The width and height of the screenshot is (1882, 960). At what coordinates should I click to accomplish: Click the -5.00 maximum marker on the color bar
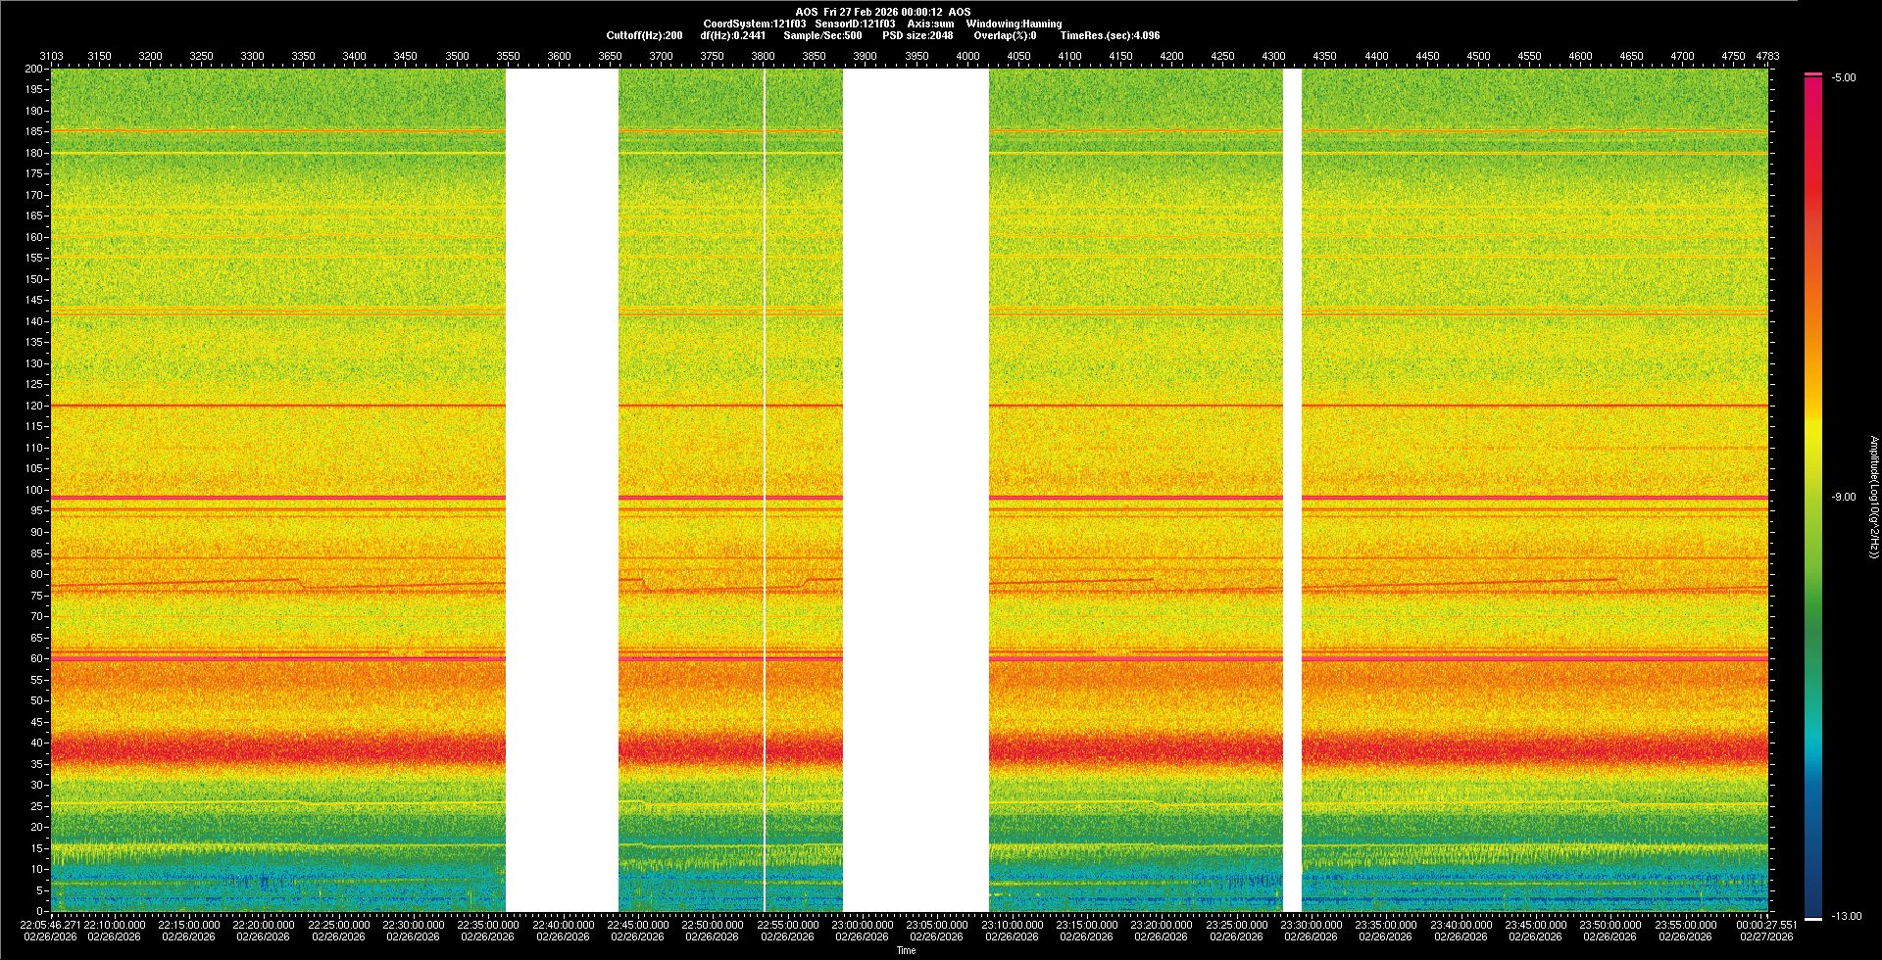1843,77
